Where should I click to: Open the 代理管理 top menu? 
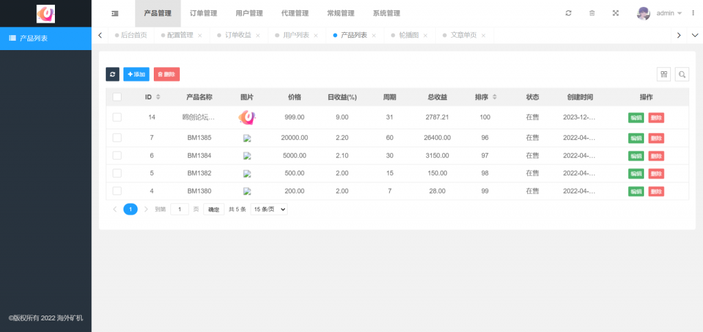pyautogui.click(x=295, y=14)
